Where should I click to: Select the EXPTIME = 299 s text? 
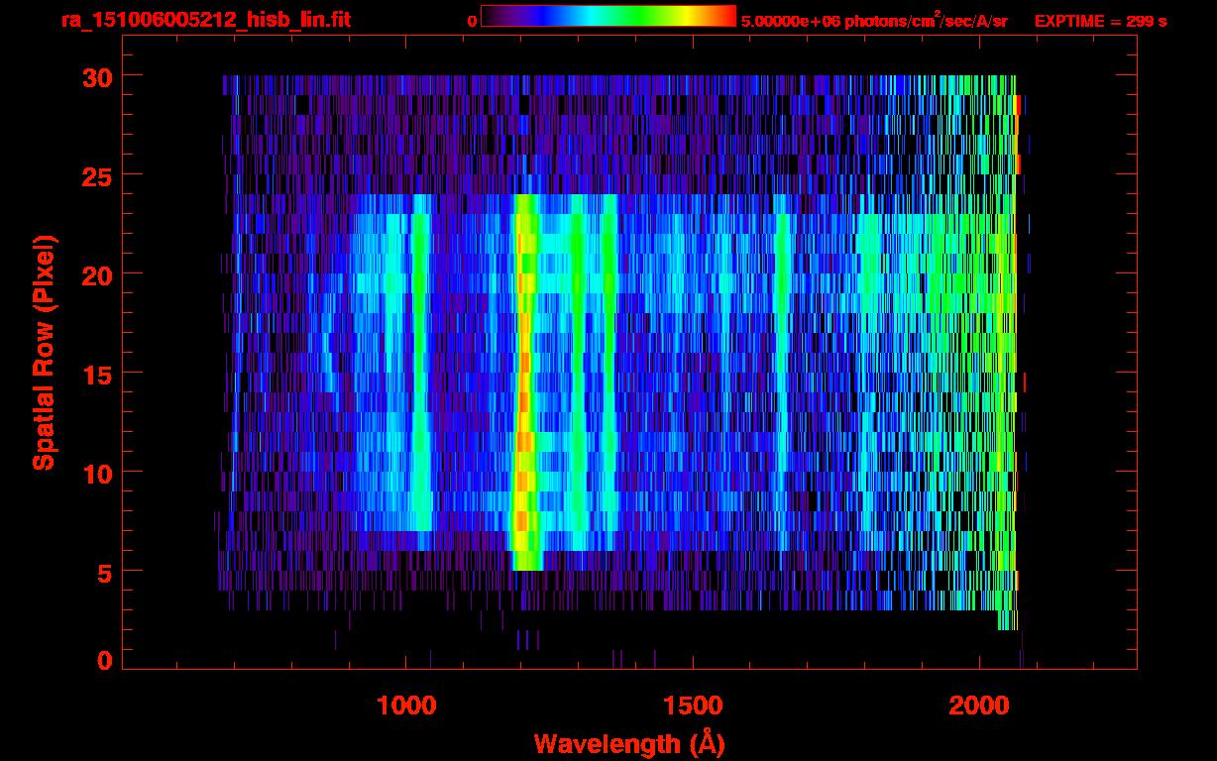tap(1100, 21)
